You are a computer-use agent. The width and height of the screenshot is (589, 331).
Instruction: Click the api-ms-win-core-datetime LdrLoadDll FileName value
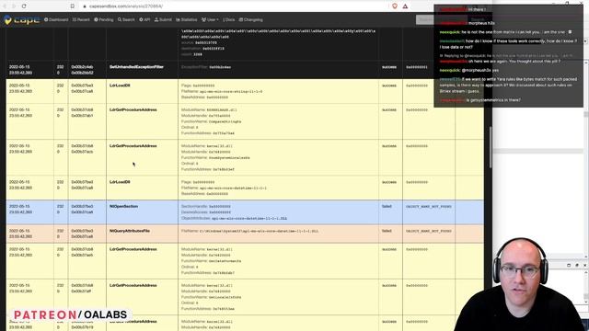[x=233, y=188]
